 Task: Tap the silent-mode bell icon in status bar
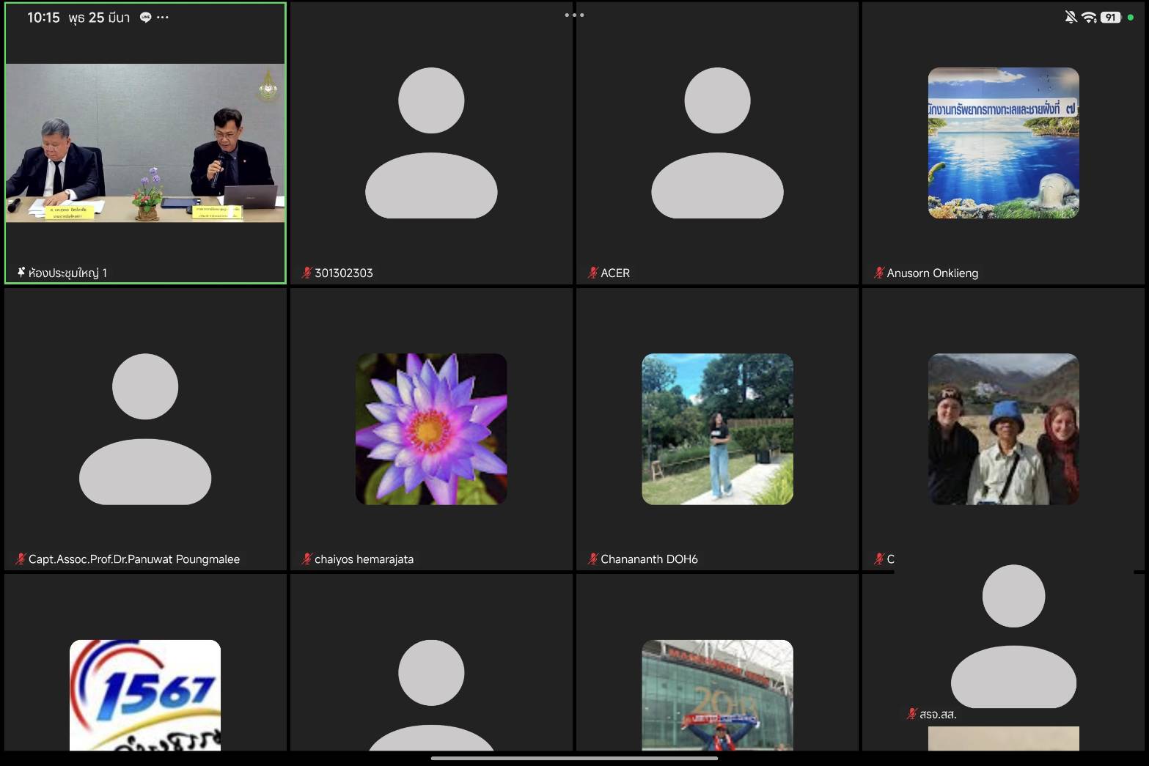pos(1071,17)
